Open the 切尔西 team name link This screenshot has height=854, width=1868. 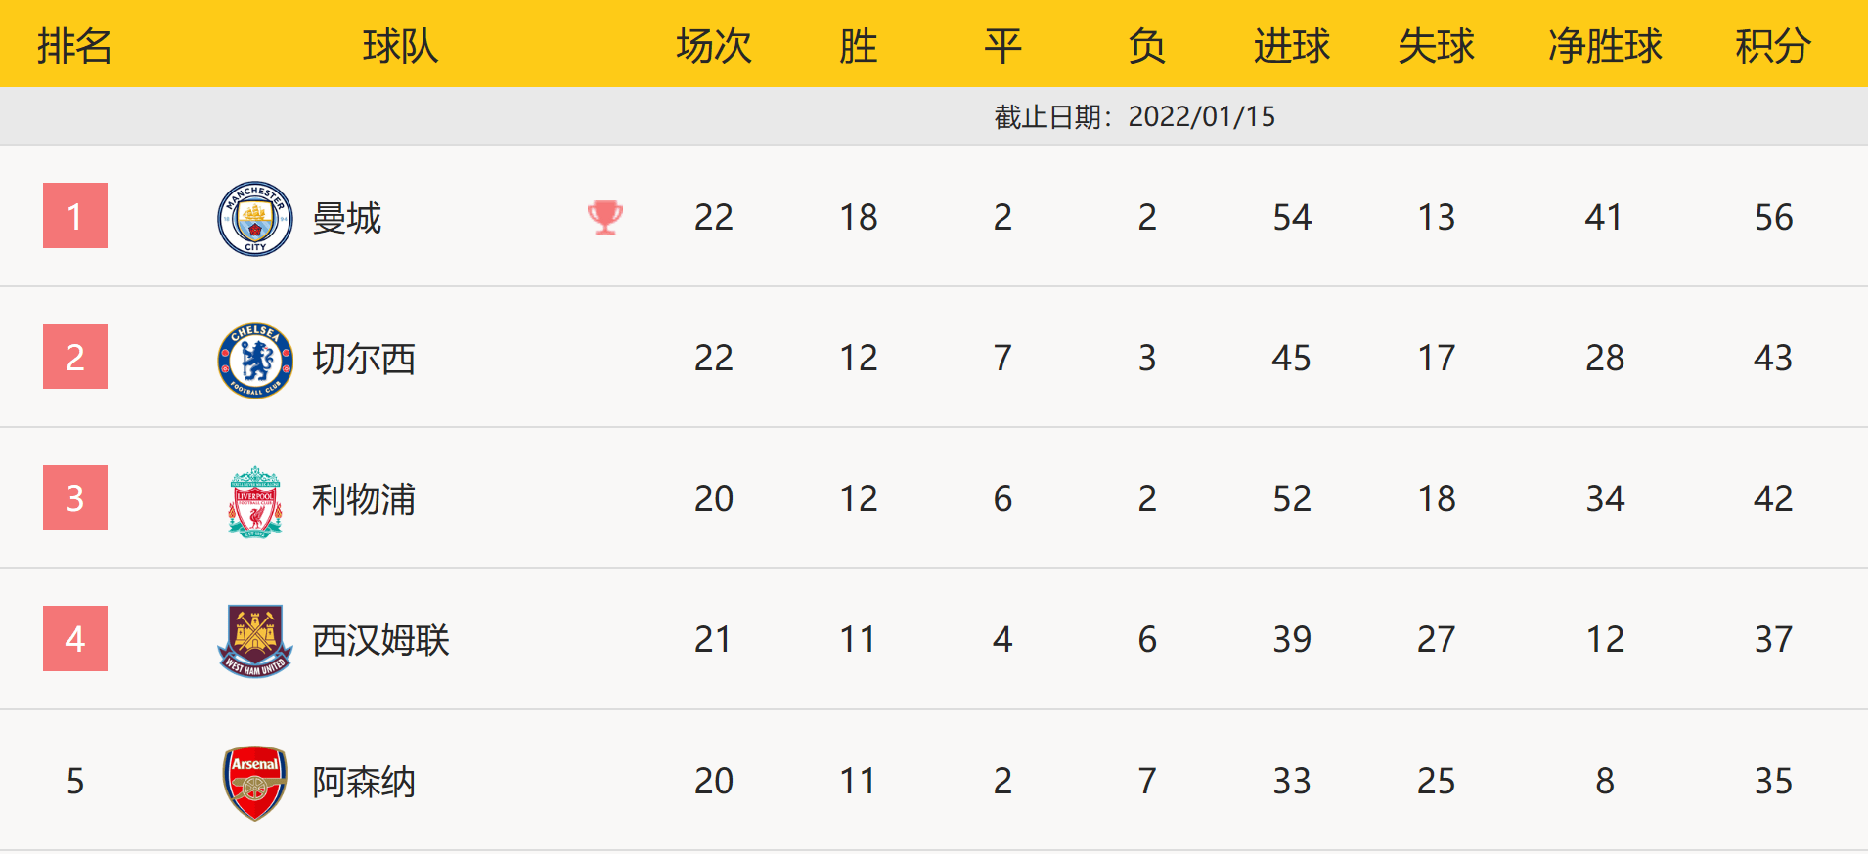point(364,360)
